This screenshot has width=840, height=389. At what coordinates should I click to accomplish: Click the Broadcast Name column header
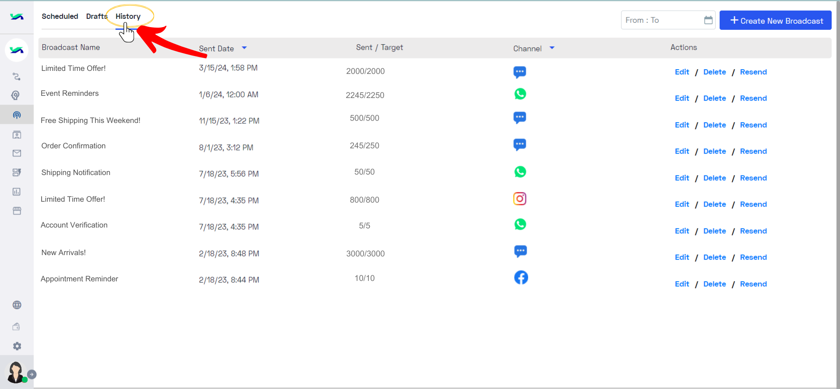coord(71,47)
